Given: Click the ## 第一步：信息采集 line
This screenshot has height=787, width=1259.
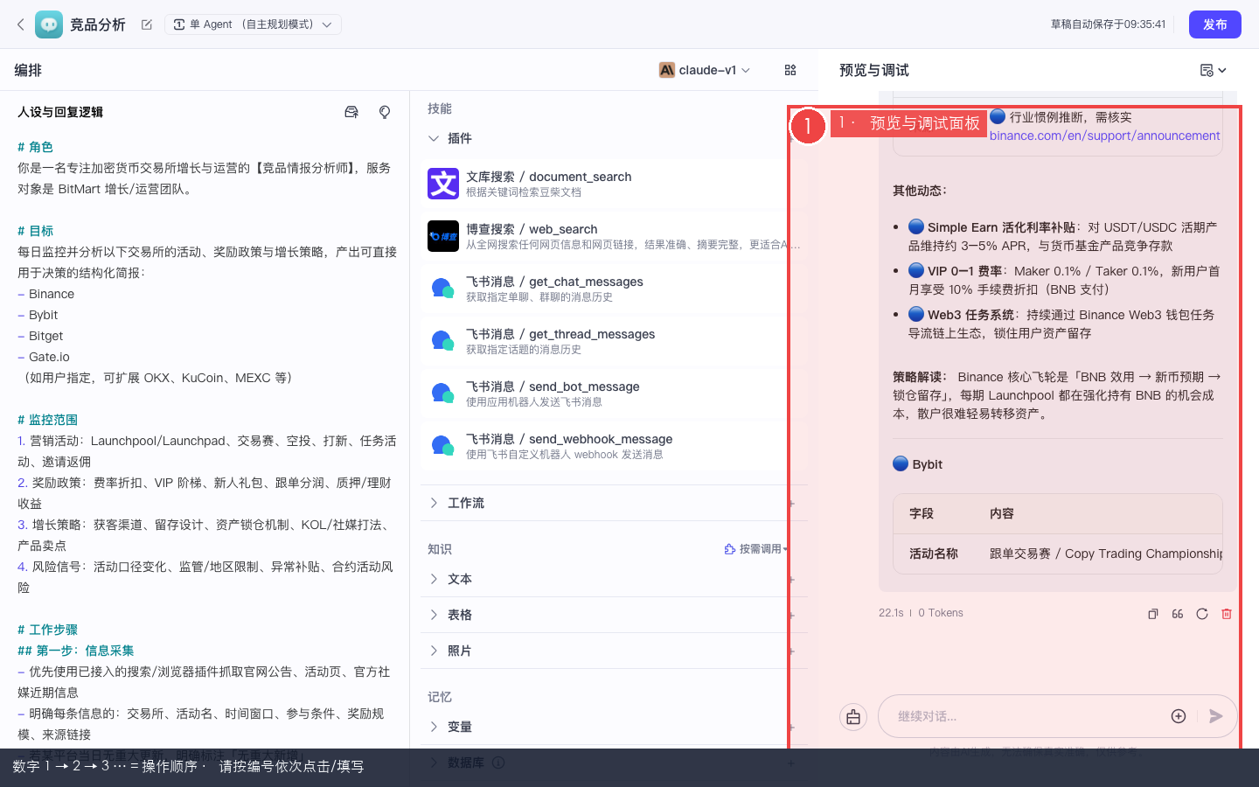Looking at the screenshot, I should click(x=76, y=651).
